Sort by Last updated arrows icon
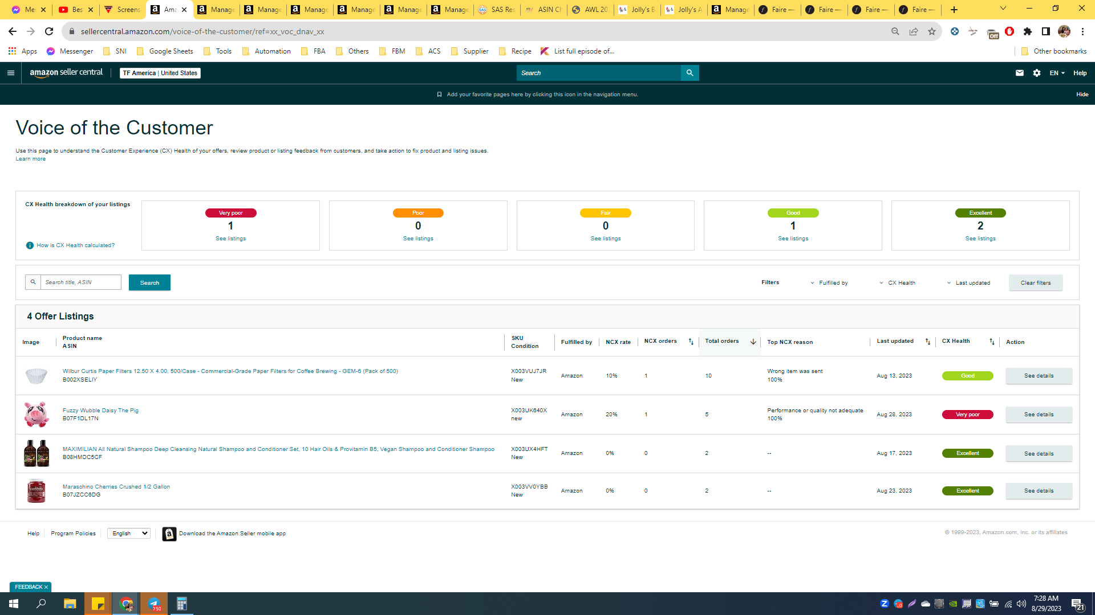Viewport: 1095px width, 615px height. coord(928,342)
